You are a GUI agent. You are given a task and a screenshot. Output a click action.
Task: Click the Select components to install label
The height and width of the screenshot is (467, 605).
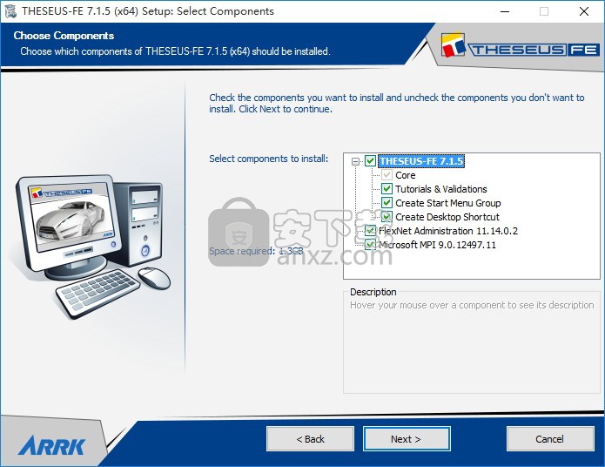pos(268,159)
